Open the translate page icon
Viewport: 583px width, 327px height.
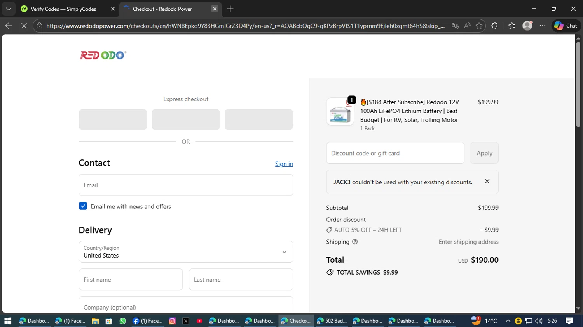pyautogui.click(x=455, y=26)
